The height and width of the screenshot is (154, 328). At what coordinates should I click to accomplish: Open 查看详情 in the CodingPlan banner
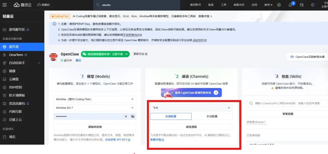coord(205,16)
